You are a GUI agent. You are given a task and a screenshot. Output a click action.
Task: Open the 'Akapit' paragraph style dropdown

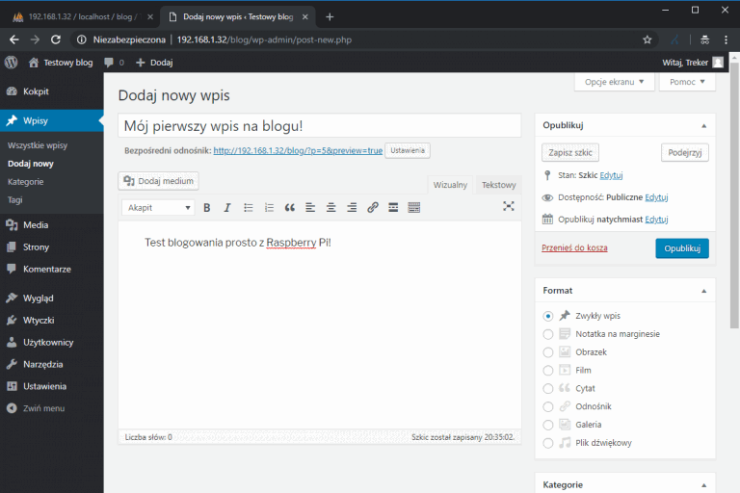(x=159, y=207)
